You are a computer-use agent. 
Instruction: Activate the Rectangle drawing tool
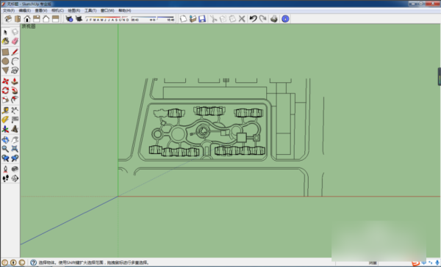tap(5, 52)
